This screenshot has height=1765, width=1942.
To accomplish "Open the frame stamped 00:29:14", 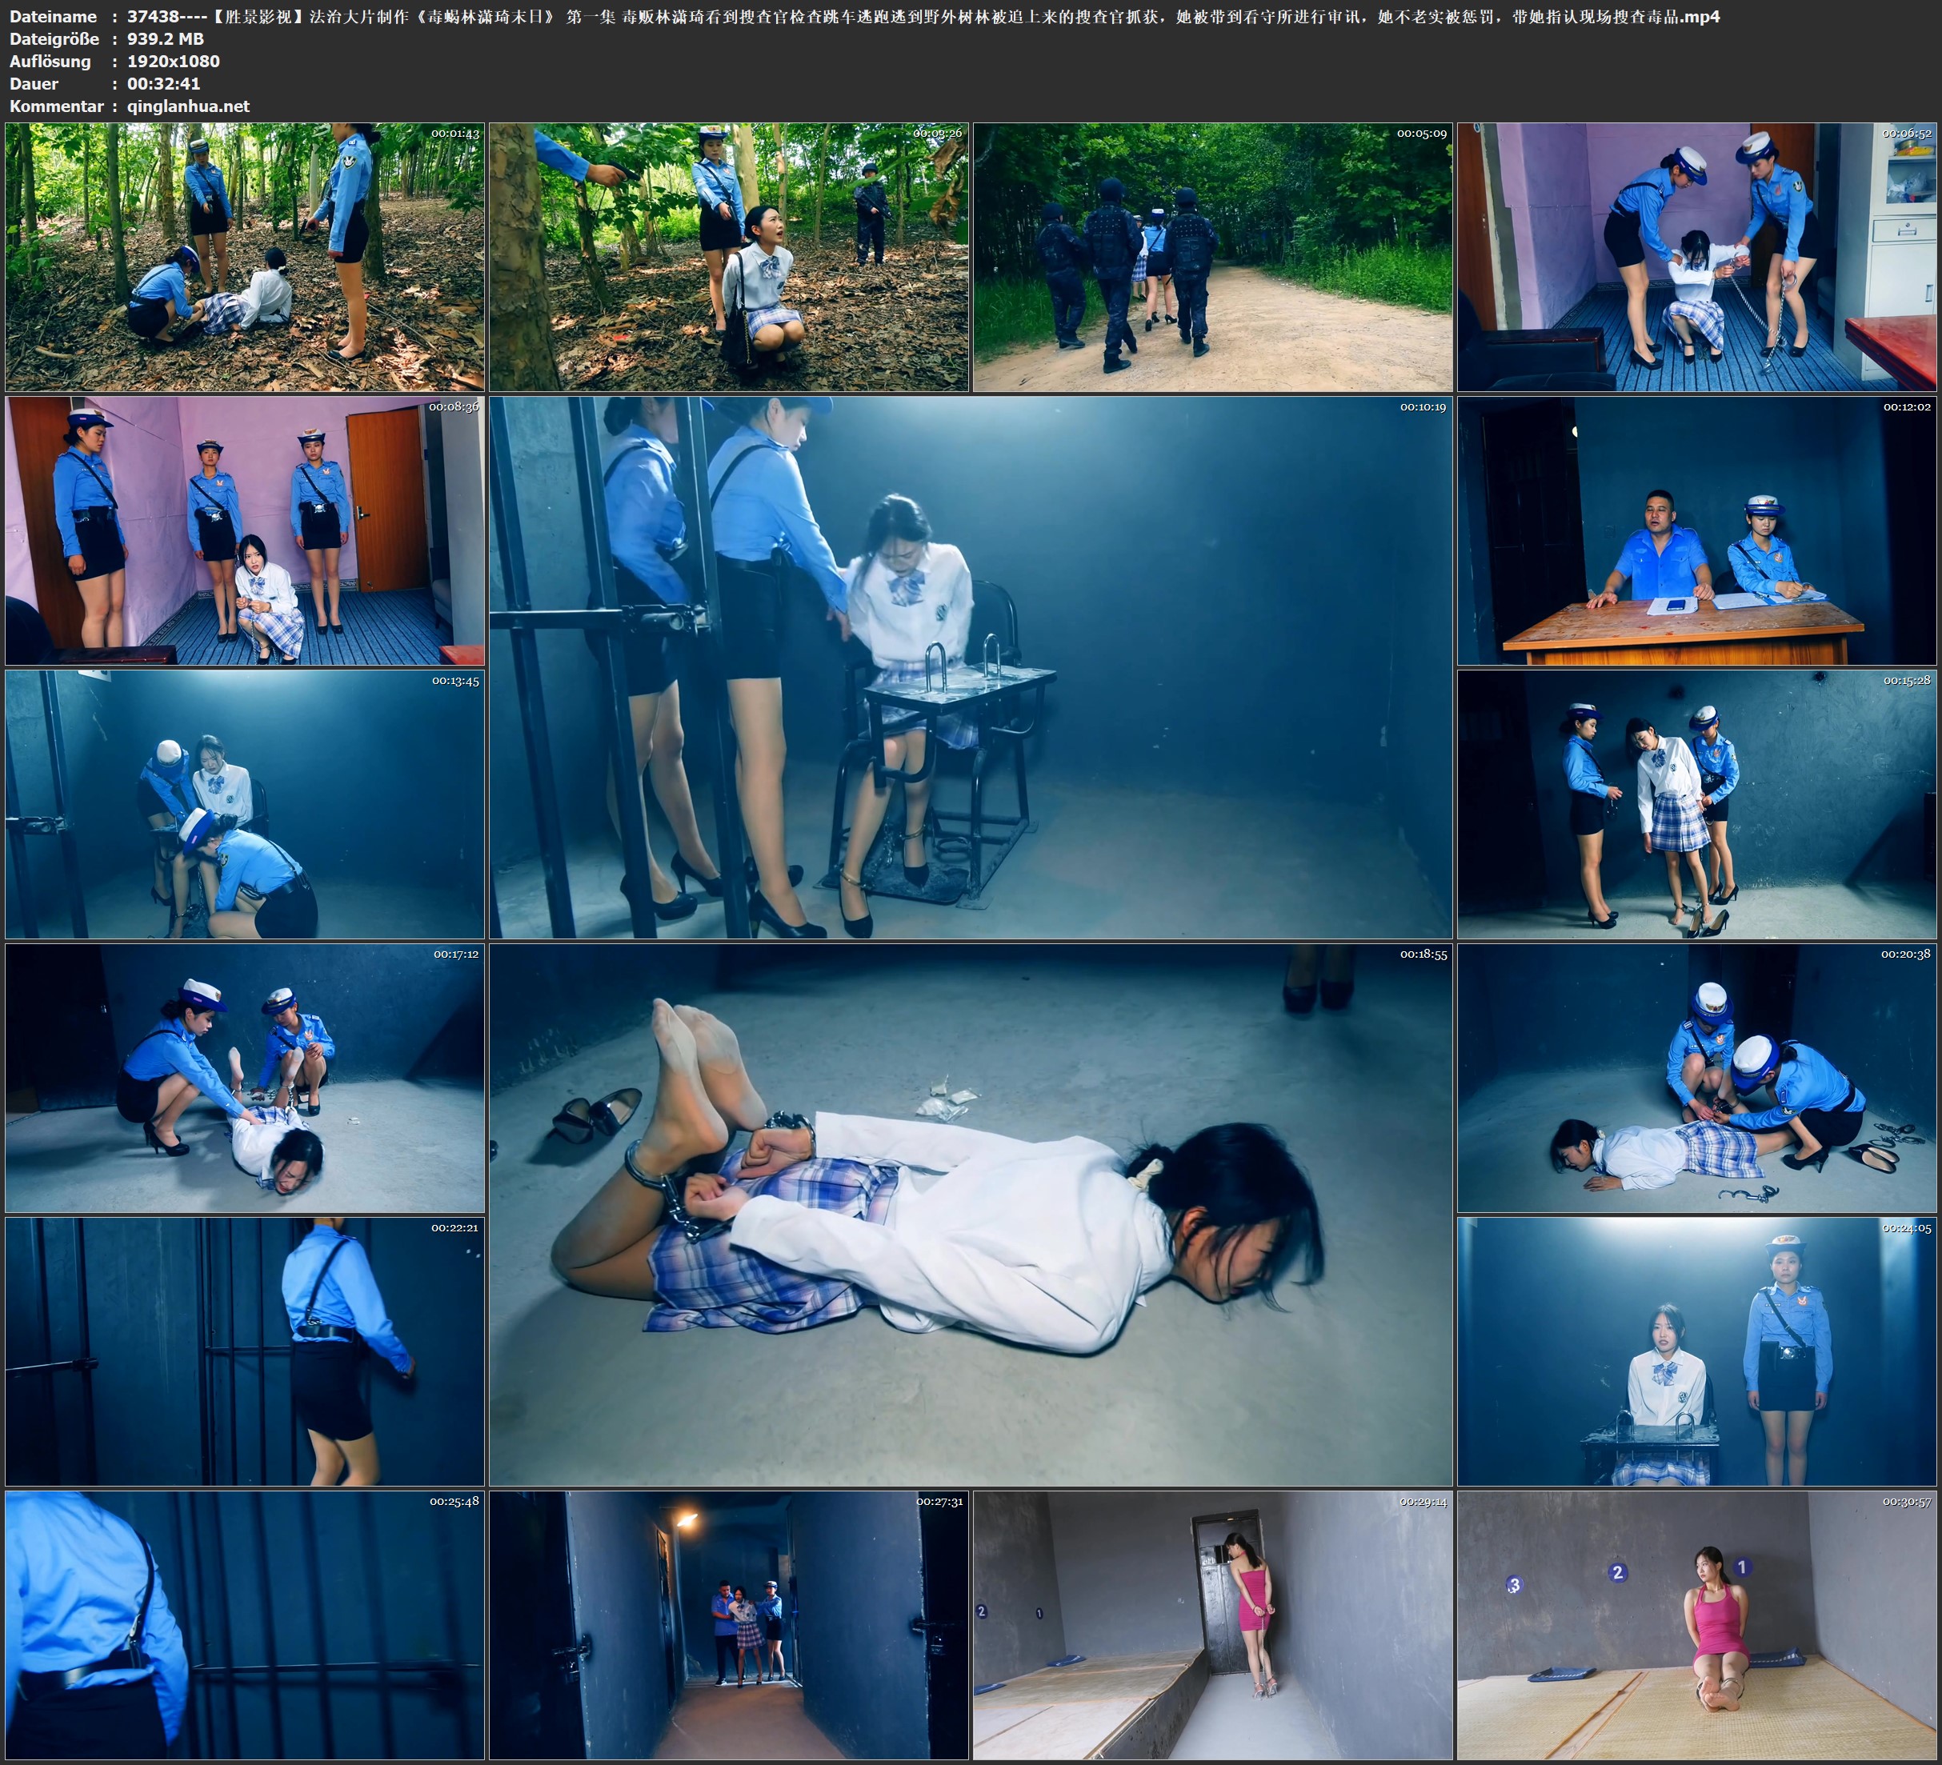I will coord(1213,1625).
